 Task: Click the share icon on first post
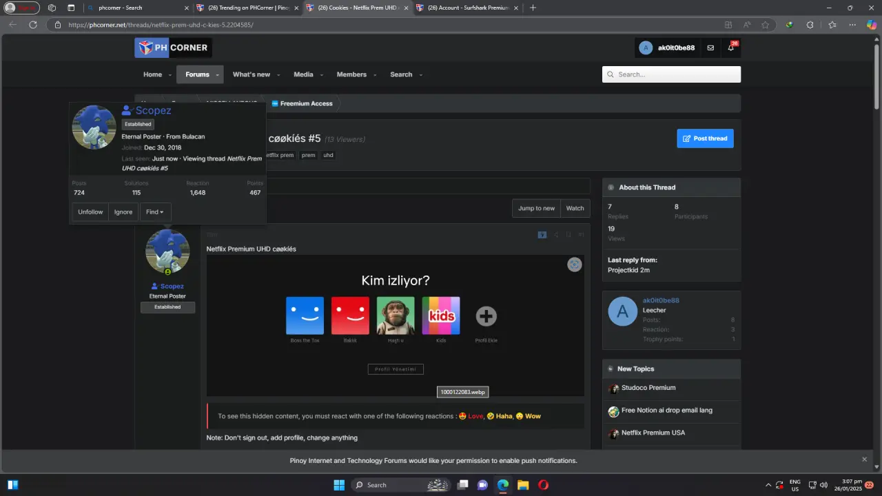[x=556, y=235]
